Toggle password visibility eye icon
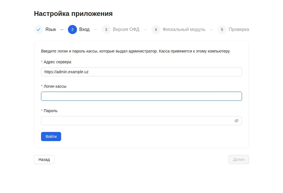The height and width of the screenshot is (193, 283). click(236, 121)
